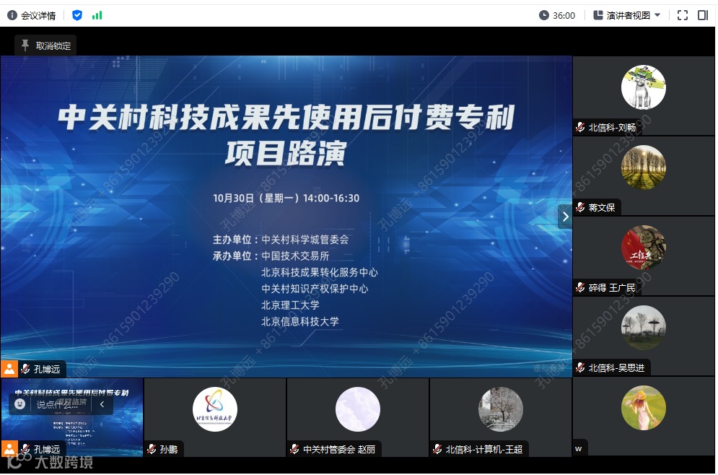The height and width of the screenshot is (475, 718).
Task: Click the name label 中关村管委会 赵丽
Action: pyautogui.click(x=339, y=449)
